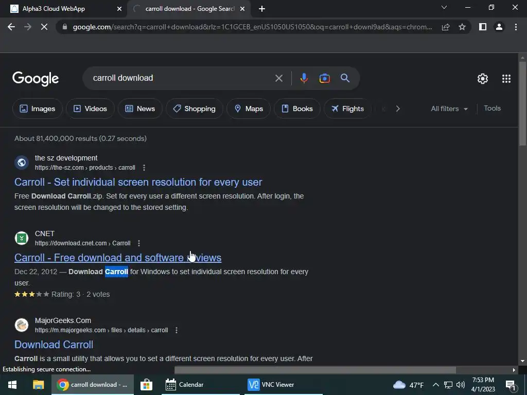527x395 pixels.
Task: Open Carroll - Free download and software reviews
Action: (118, 258)
